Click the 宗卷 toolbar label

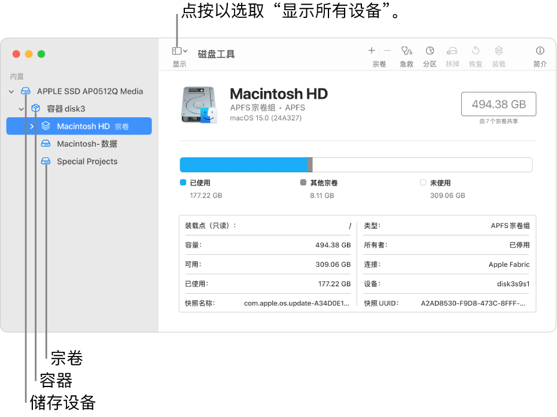pyautogui.click(x=379, y=64)
